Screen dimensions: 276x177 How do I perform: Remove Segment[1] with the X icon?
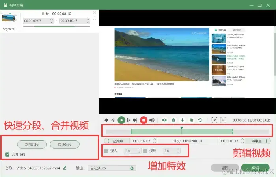pyautogui.click(x=95, y=13)
